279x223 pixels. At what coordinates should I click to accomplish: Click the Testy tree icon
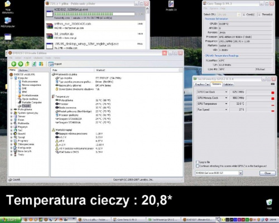16,154
